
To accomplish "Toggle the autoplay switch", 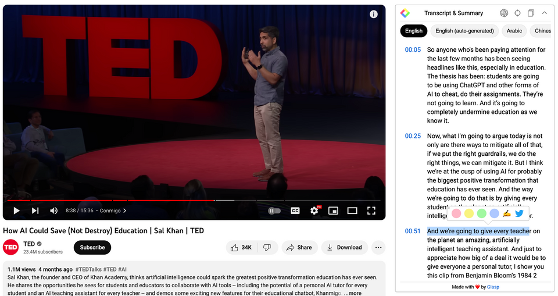I will tap(274, 211).
